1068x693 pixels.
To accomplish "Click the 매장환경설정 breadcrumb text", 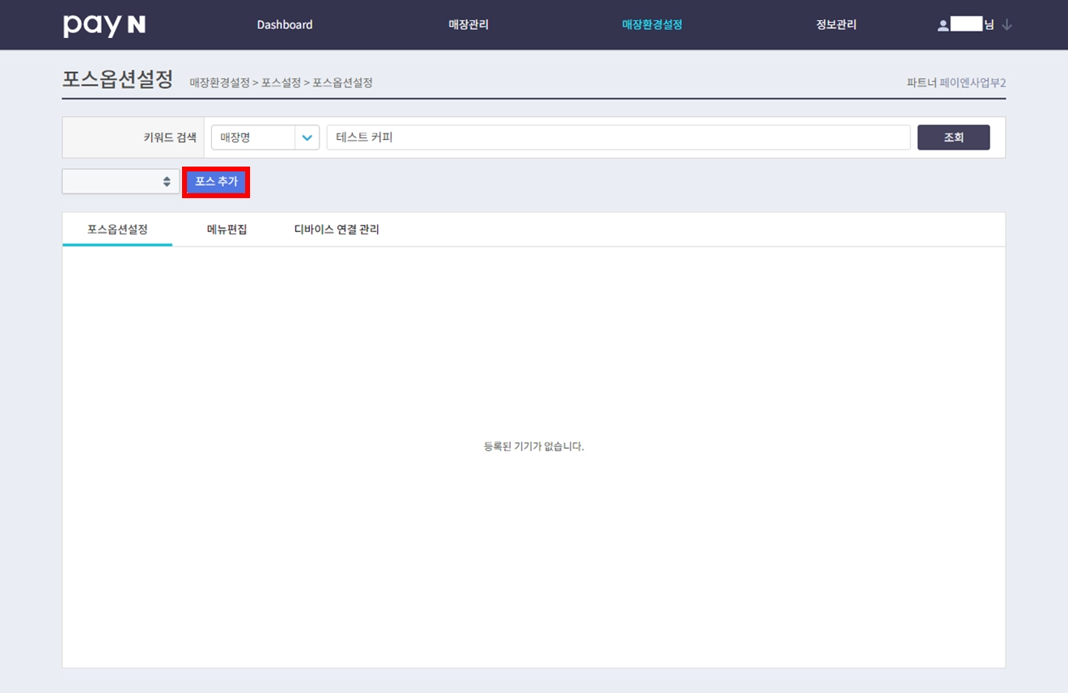I will (219, 82).
